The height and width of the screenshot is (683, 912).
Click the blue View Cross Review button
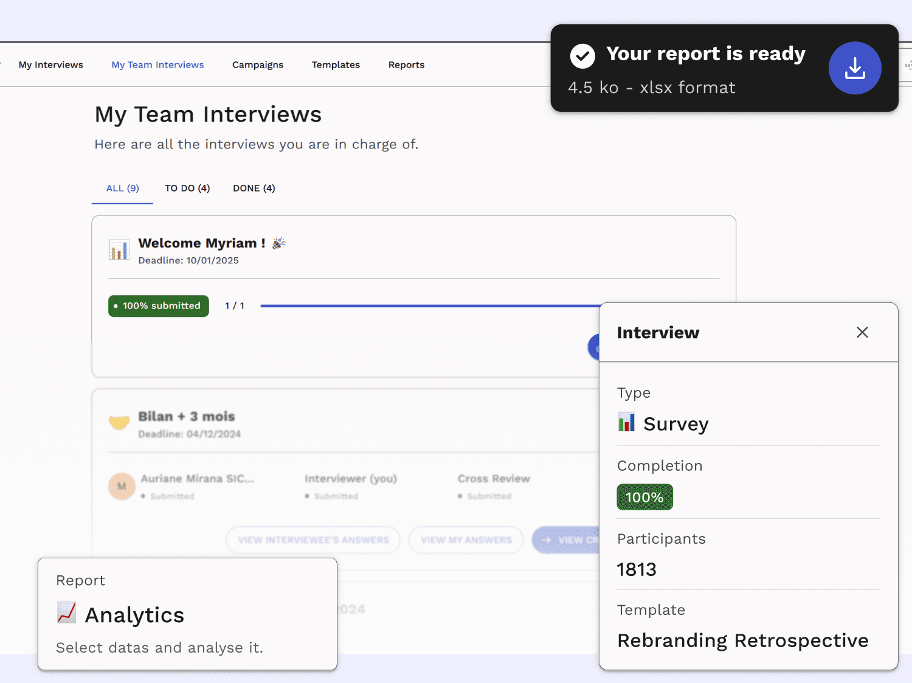click(566, 540)
